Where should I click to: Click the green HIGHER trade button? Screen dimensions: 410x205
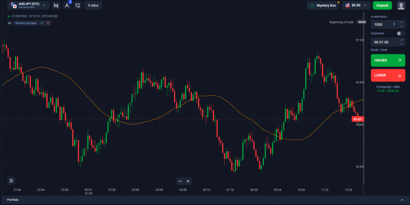click(388, 60)
